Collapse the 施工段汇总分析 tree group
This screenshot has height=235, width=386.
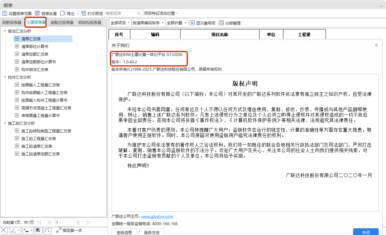[x=5, y=123]
